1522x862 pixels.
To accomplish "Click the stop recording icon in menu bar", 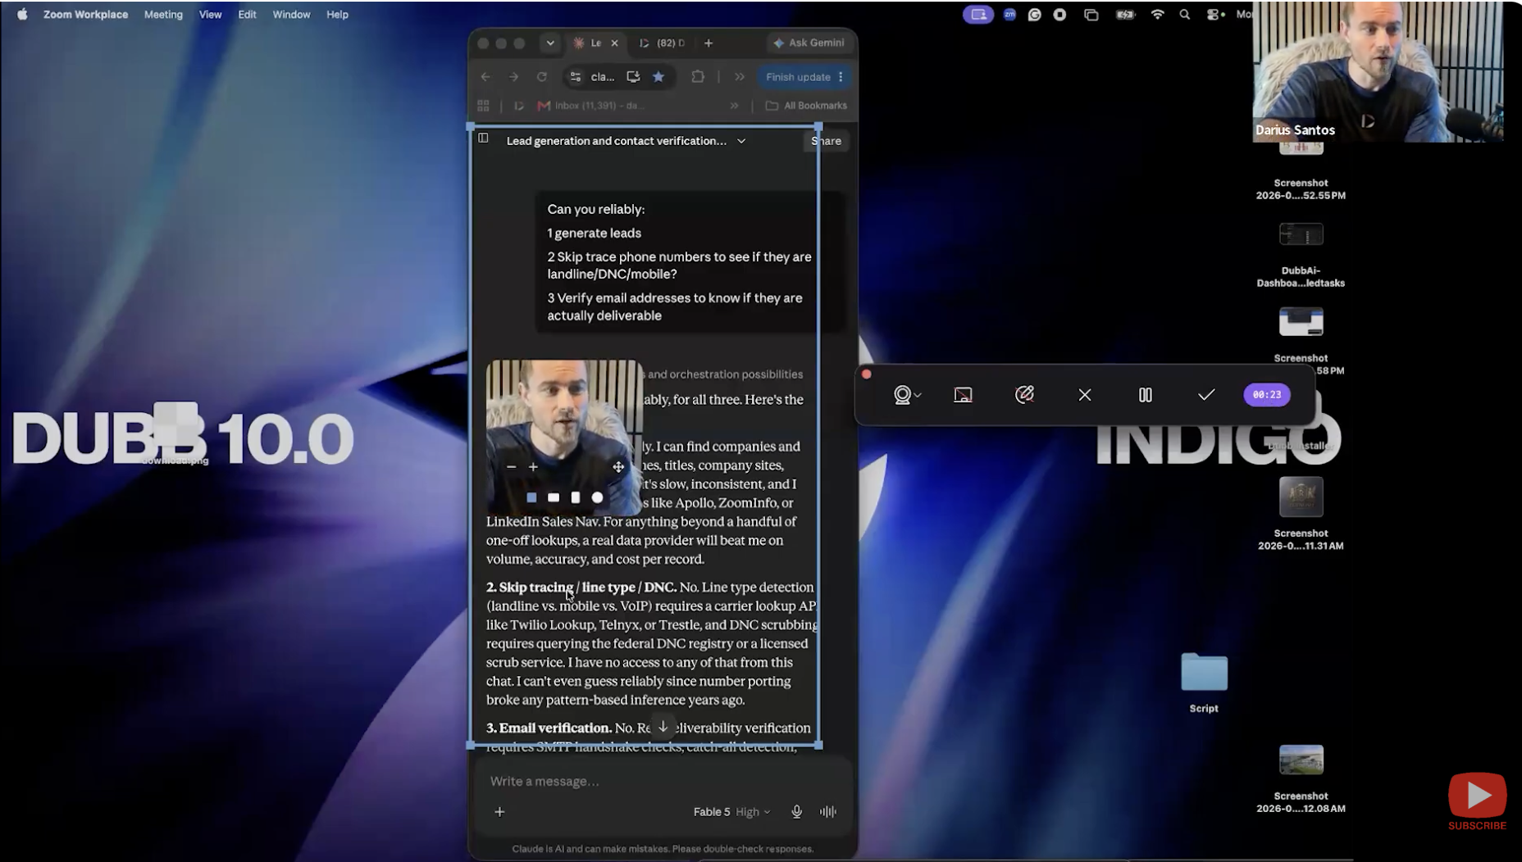I will coord(1059,15).
